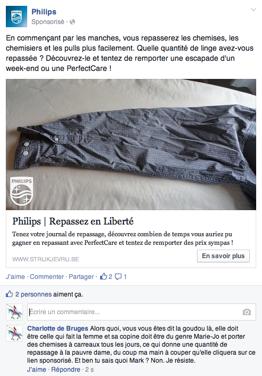Attach a photo with the camera icon
The image size is (262, 376).
coord(247,312)
